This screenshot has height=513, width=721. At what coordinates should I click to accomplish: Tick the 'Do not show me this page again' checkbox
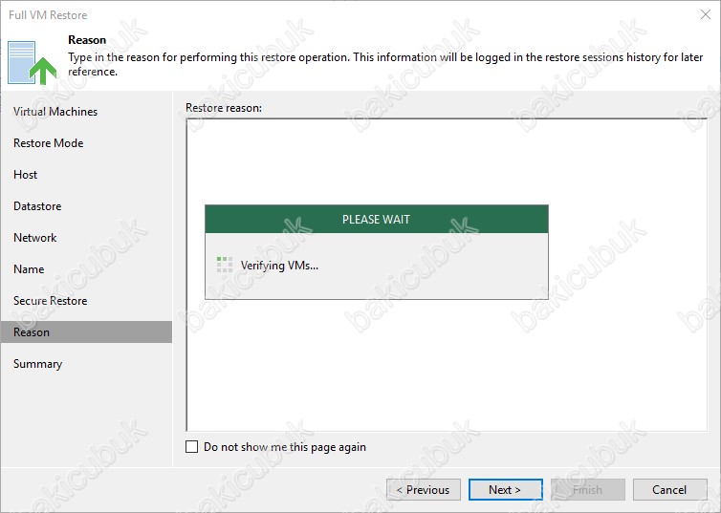[192, 447]
